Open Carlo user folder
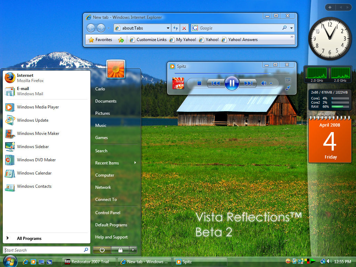 [100, 89]
